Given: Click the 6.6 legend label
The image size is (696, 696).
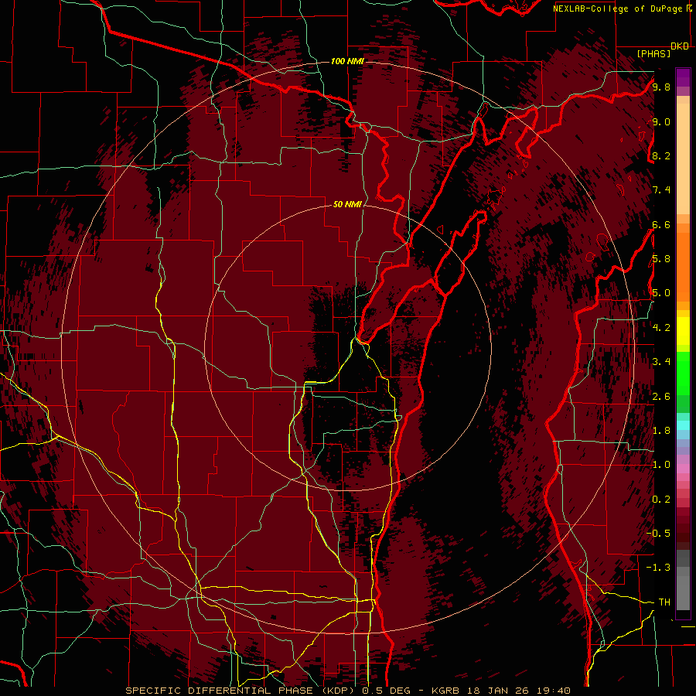Looking at the screenshot, I should (x=661, y=224).
